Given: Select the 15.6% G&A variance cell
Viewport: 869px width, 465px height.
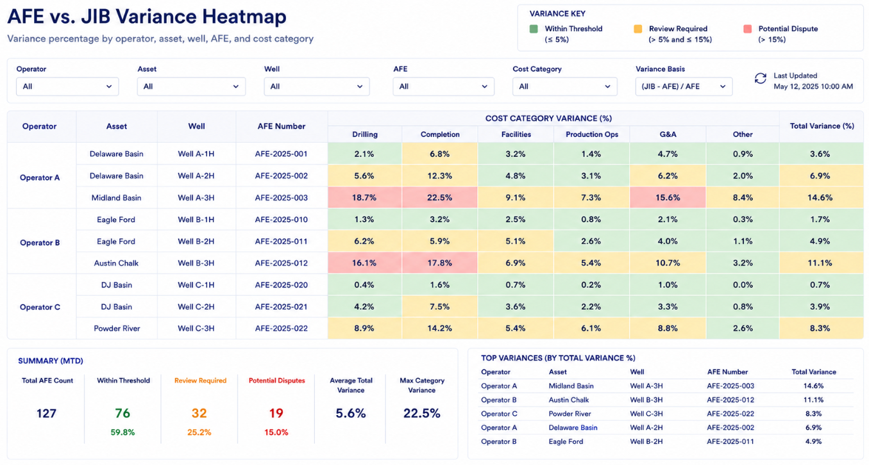Looking at the screenshot, I should click(668, 198).
